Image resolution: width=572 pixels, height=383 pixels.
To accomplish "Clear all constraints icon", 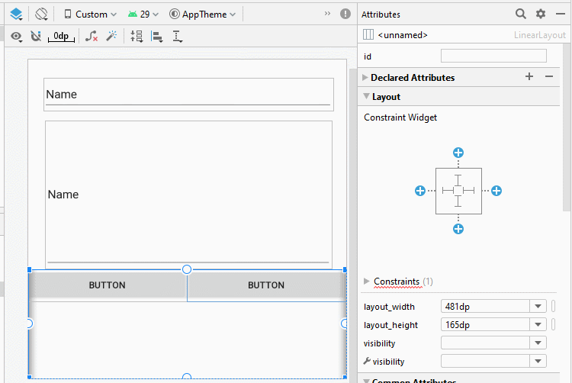I will 92,36.
